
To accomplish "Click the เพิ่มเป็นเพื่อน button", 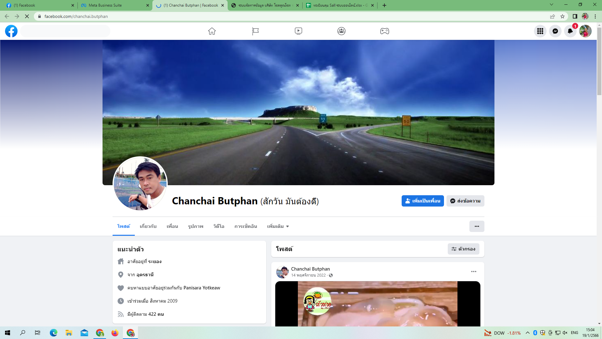I will [422, 201].
